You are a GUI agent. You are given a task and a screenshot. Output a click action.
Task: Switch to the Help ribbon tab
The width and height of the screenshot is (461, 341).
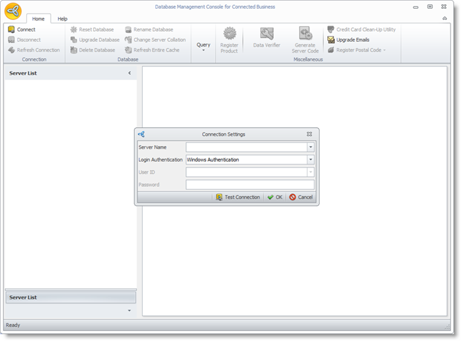point(62,19)
